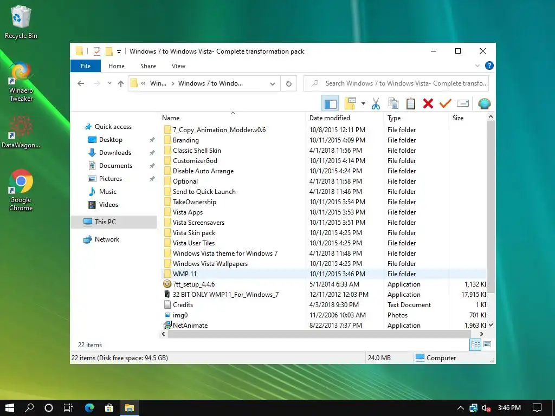
Task: Click the blue Help question mark icon
Action: tap(489, 66)
